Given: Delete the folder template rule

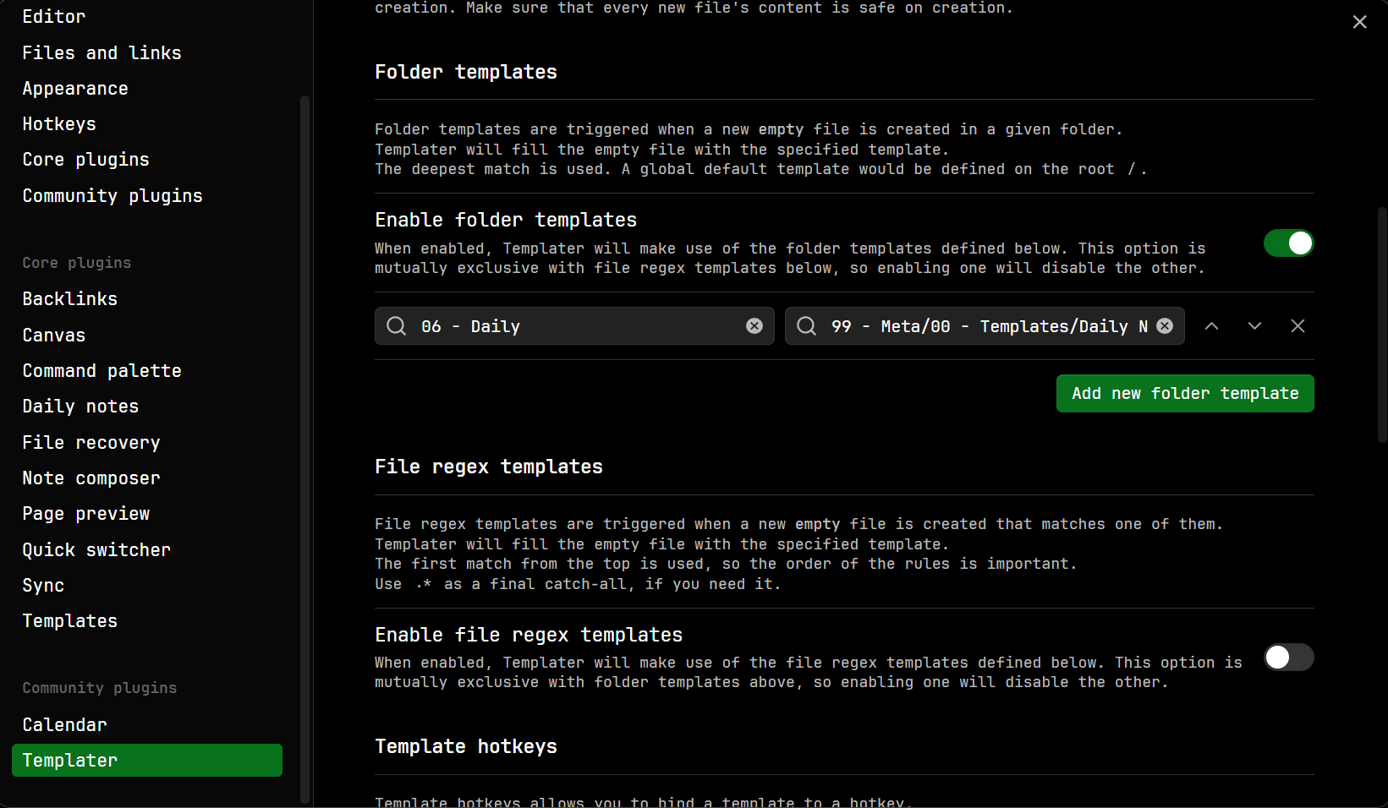Looking at the screenshot, I should point(1297,326).
